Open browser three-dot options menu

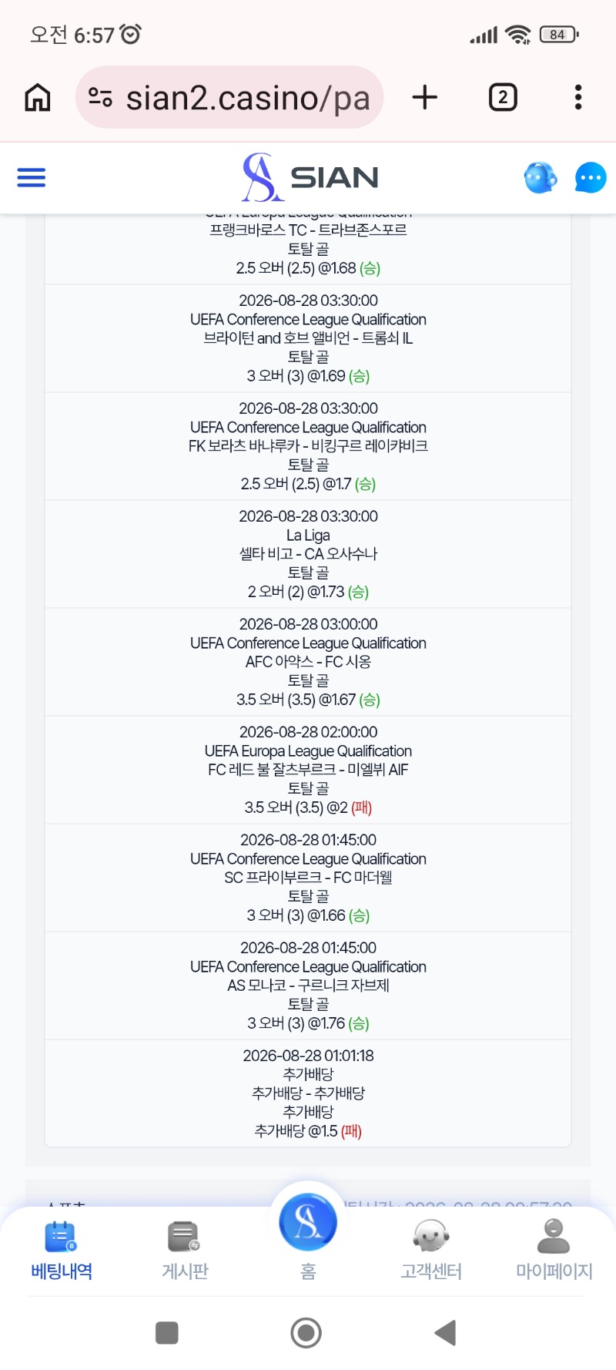578,97
